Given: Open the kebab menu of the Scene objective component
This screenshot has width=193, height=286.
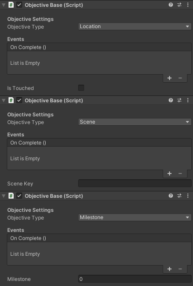Looking at the screenshot, I should (188, 100).
